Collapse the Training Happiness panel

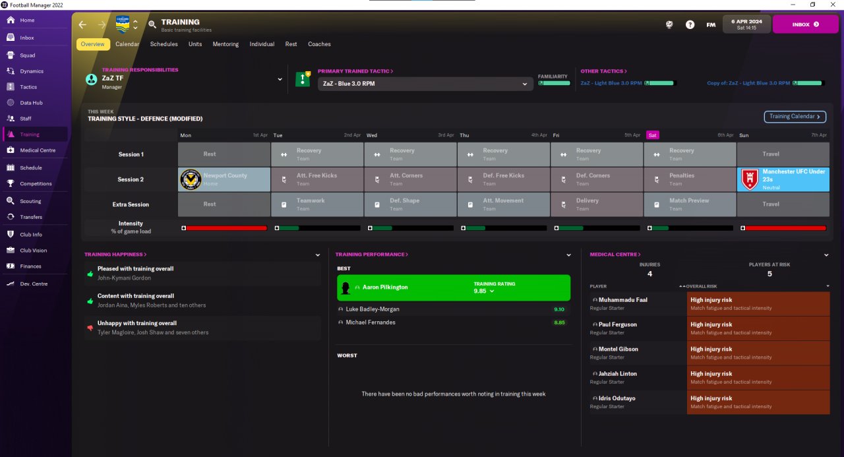318,255
